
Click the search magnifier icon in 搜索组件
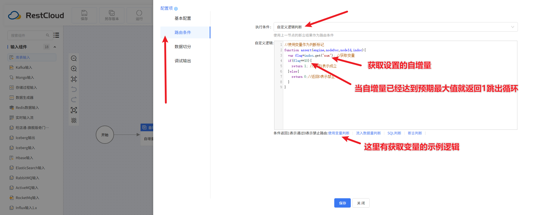(48, 35)
